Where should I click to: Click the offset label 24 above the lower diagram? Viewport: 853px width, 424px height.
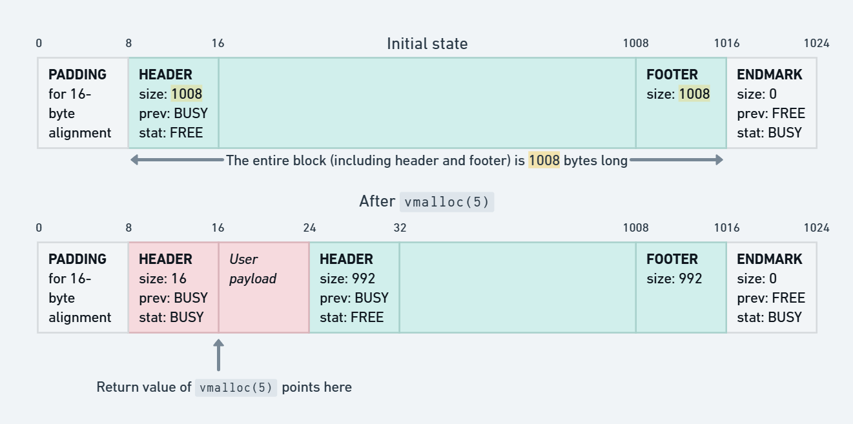(309, 228)
